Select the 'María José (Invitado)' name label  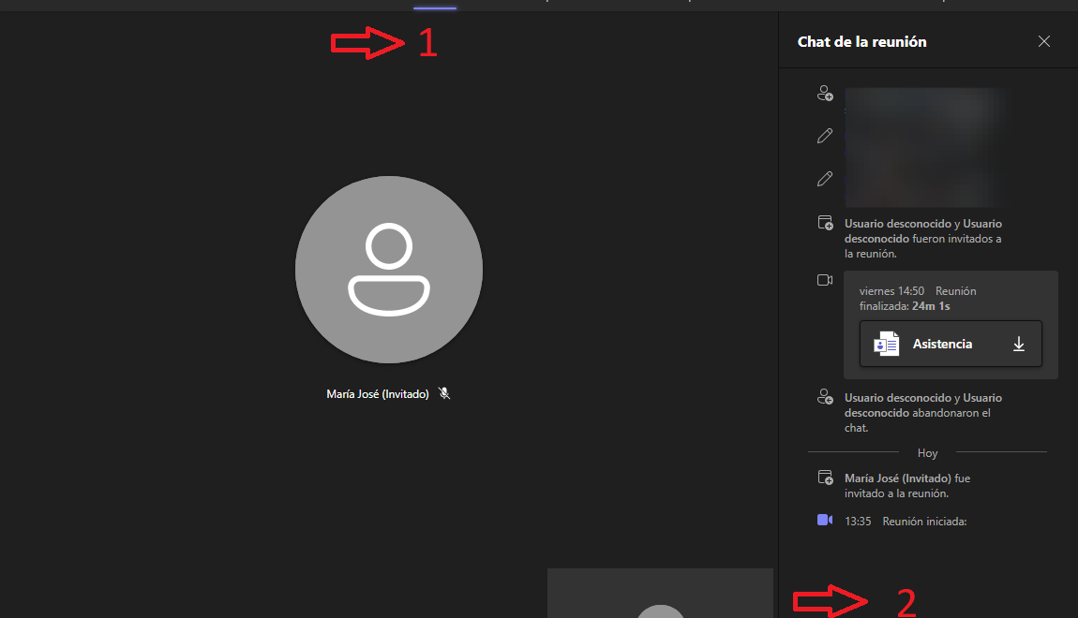coord(378,394)
